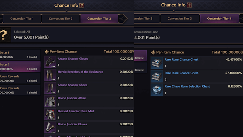This screenshot has height=137, width=243.
Task: Click the Heroic Breeches of the Resistance icon
Action: point(50,75)
